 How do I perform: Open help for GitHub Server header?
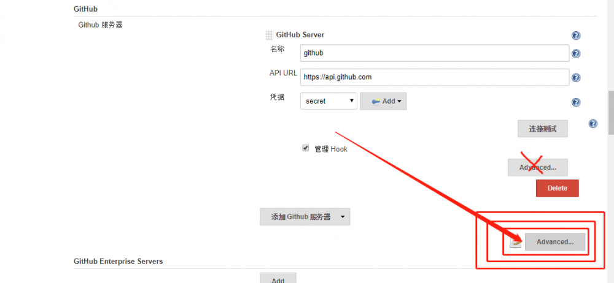click(x=576, y=36)
